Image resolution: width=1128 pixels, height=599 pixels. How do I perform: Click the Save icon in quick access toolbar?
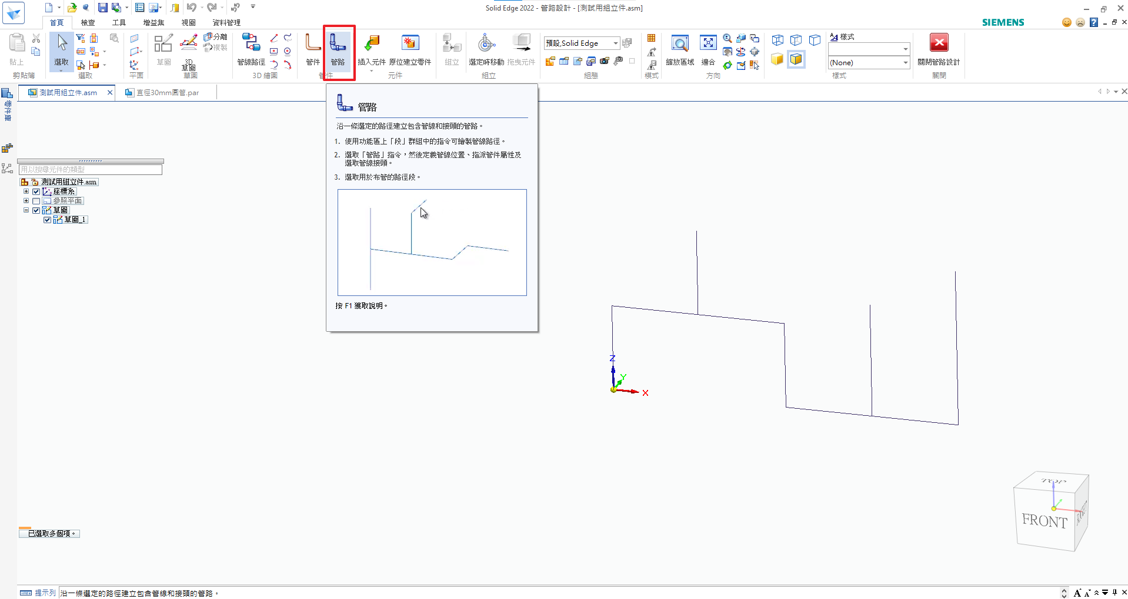[103, 8]
